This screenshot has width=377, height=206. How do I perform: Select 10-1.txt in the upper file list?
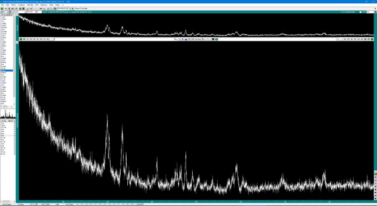coord(4,33)
